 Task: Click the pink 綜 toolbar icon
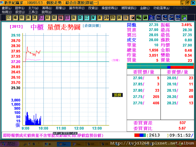(67, 18)
